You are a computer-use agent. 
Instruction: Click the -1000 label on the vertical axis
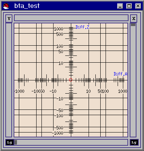[x=57, y=133]
